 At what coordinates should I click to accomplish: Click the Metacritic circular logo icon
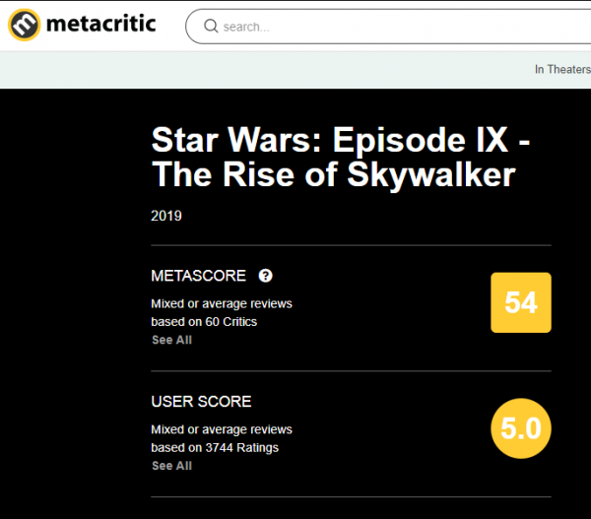pos(25,24)
